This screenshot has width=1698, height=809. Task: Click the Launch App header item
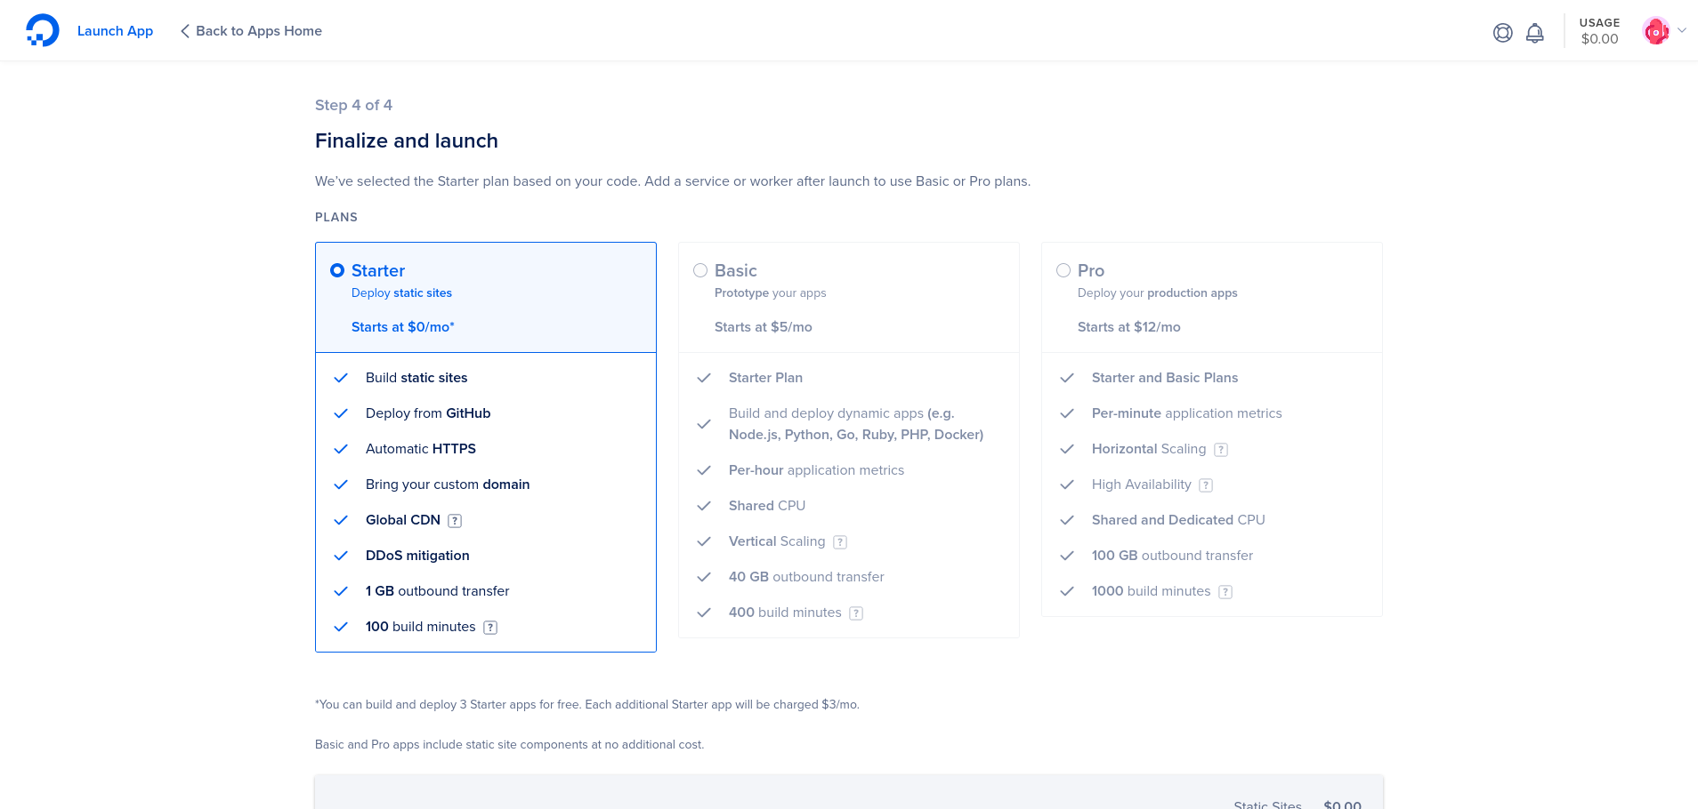[x=115, y=31]
